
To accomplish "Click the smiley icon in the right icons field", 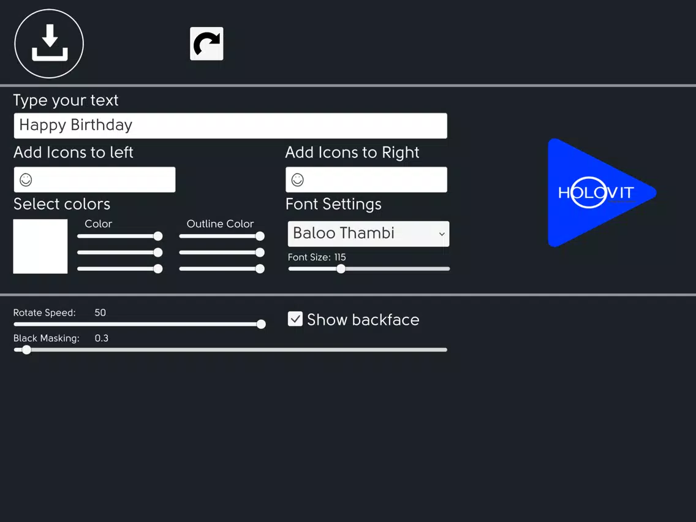I will (x=297, y=180).
